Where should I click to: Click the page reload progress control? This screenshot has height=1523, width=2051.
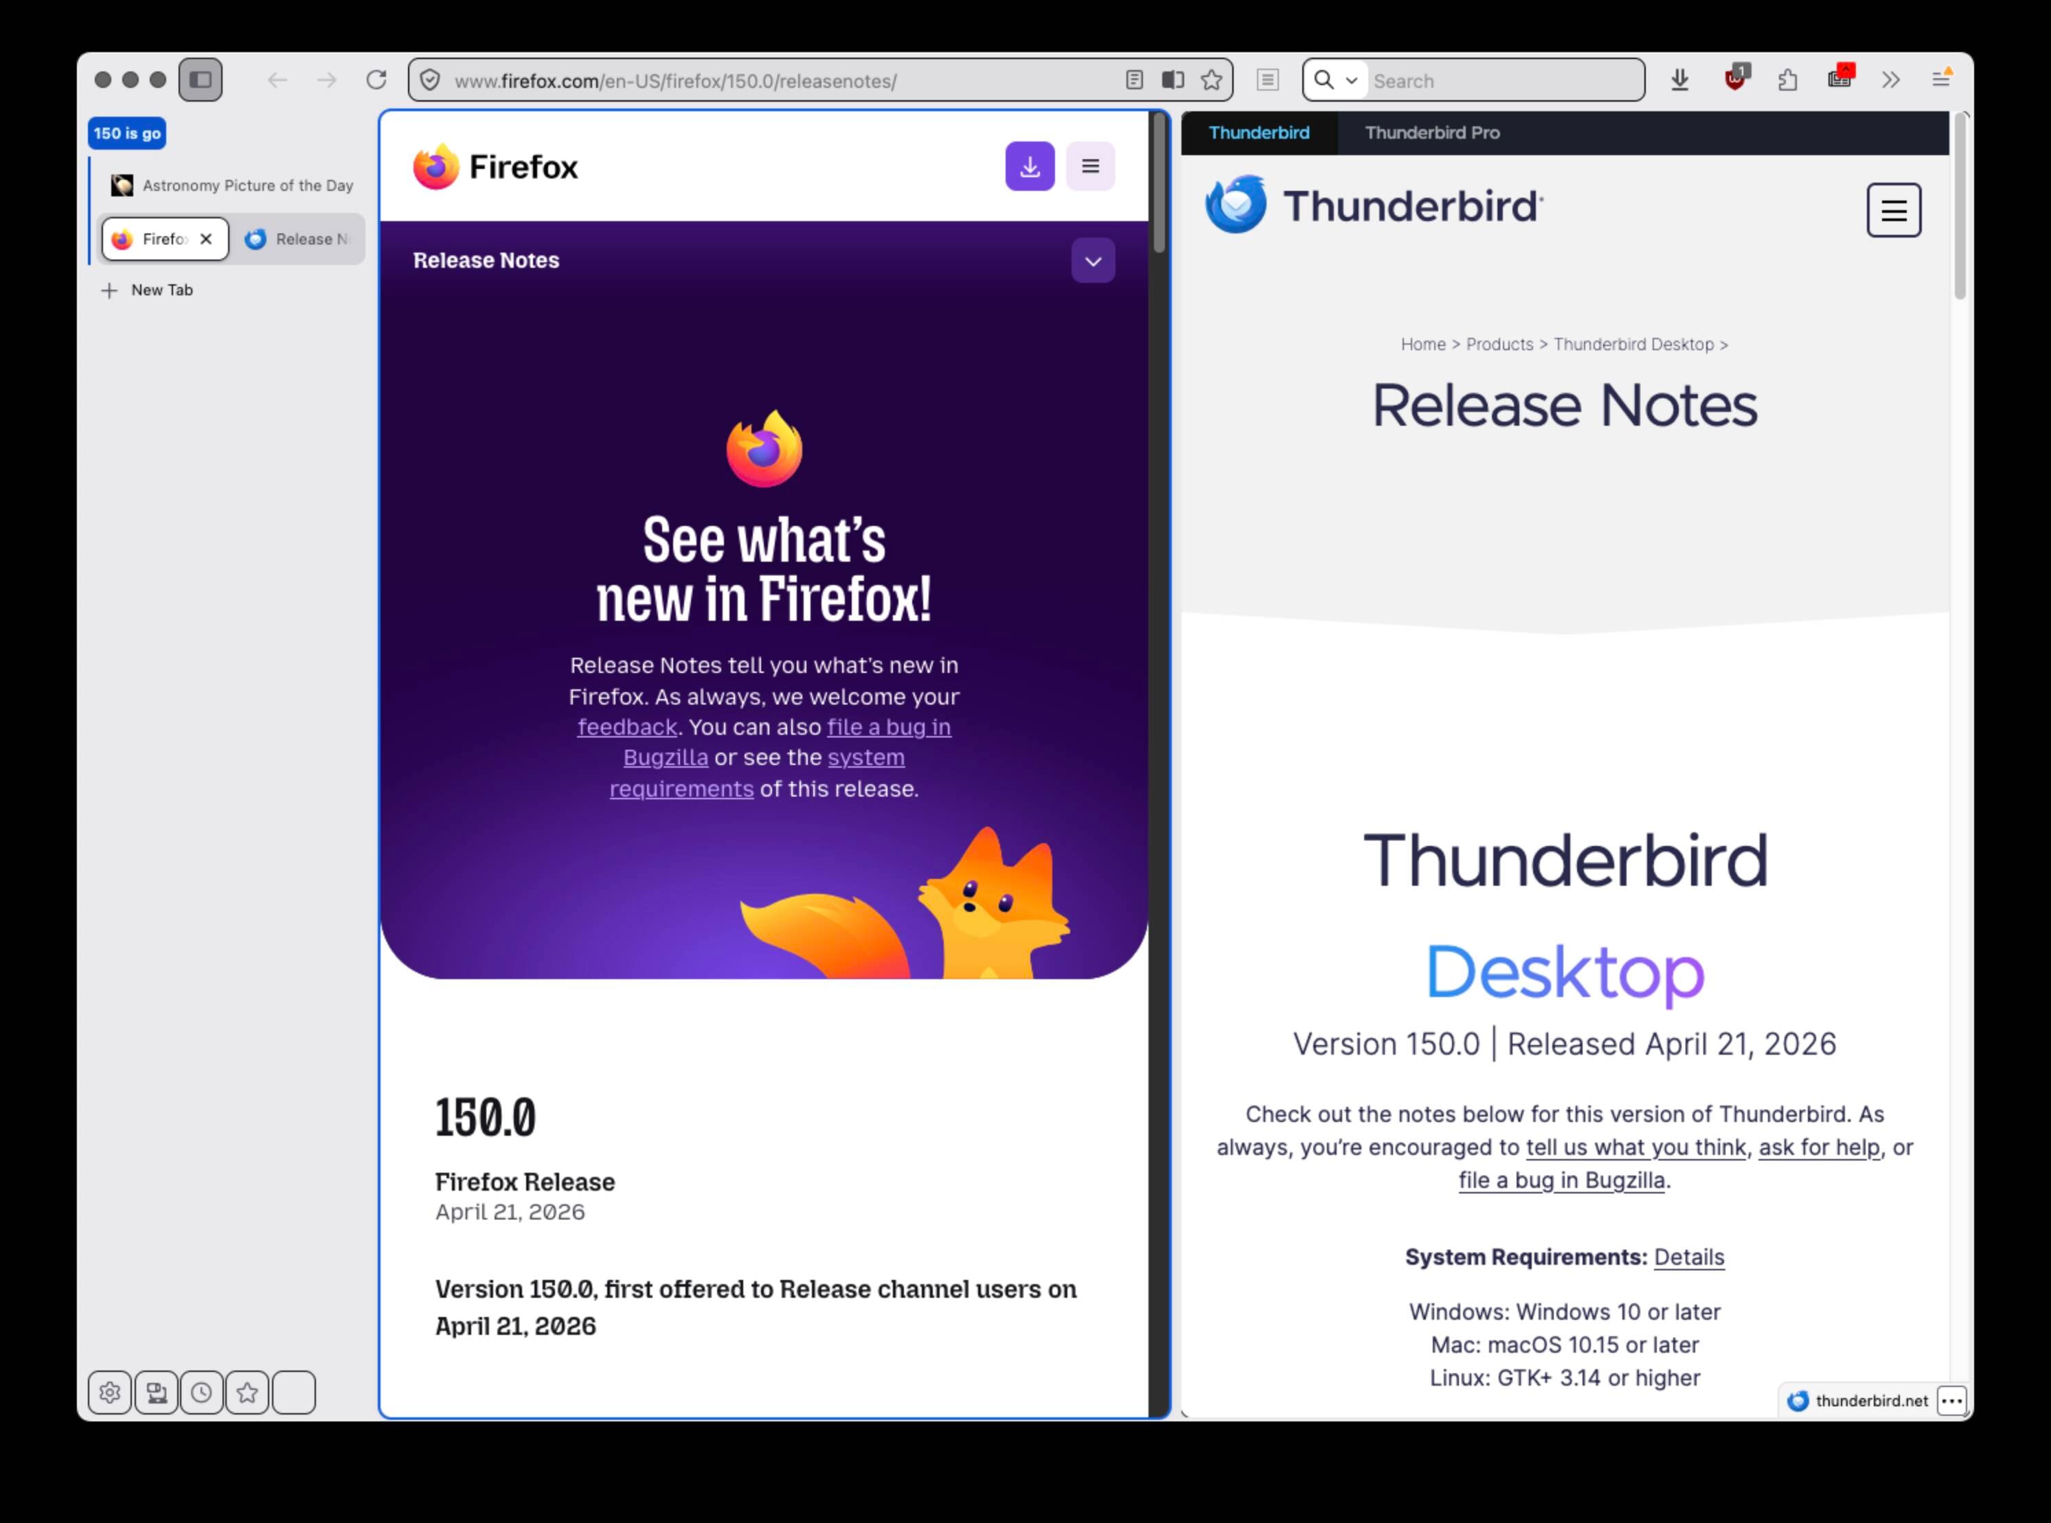click(x=377, y=80)
